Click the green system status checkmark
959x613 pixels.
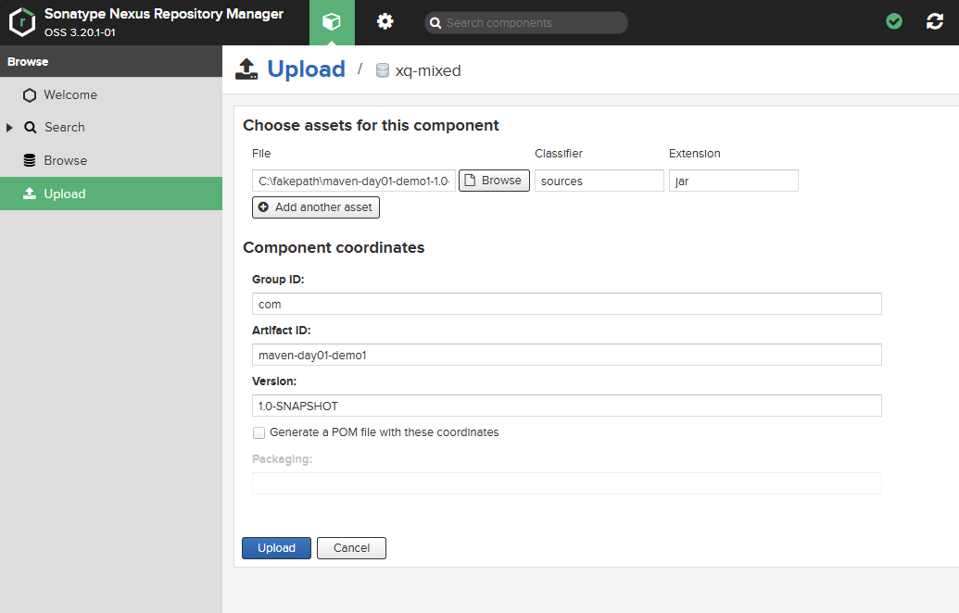894,22
